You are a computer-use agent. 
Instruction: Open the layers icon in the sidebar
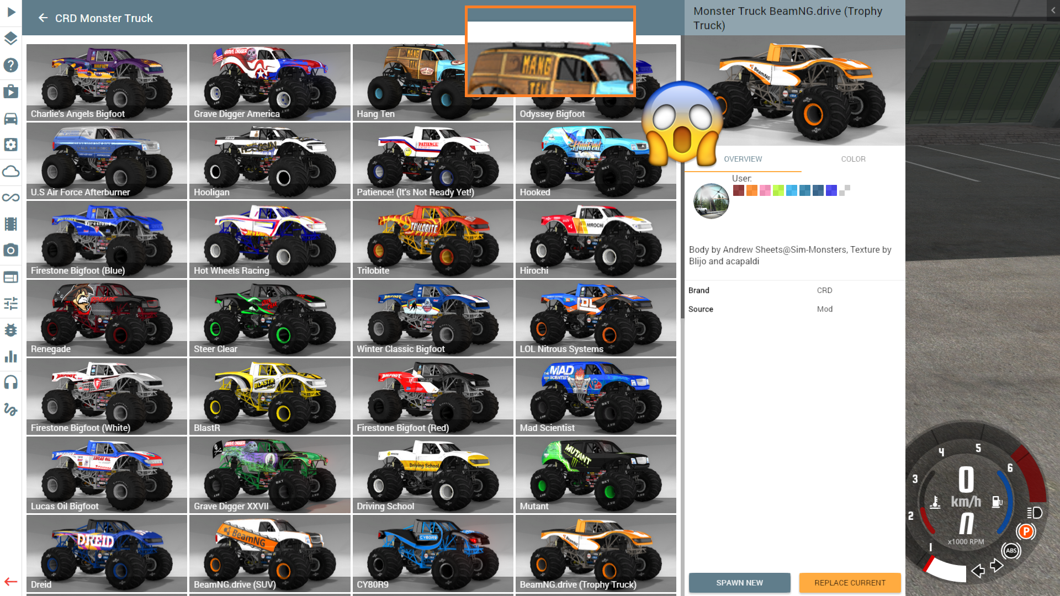tap(11, 38)
